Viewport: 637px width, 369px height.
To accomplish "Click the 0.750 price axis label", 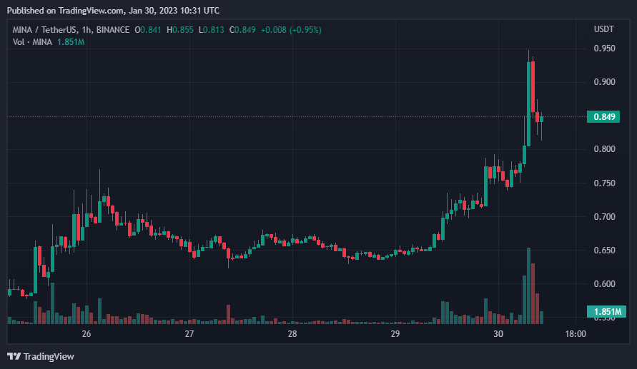I will 605,183.
